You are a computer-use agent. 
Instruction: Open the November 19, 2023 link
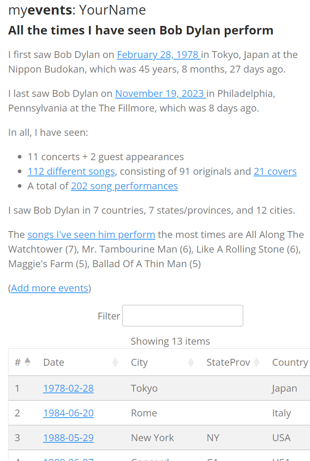160,94
